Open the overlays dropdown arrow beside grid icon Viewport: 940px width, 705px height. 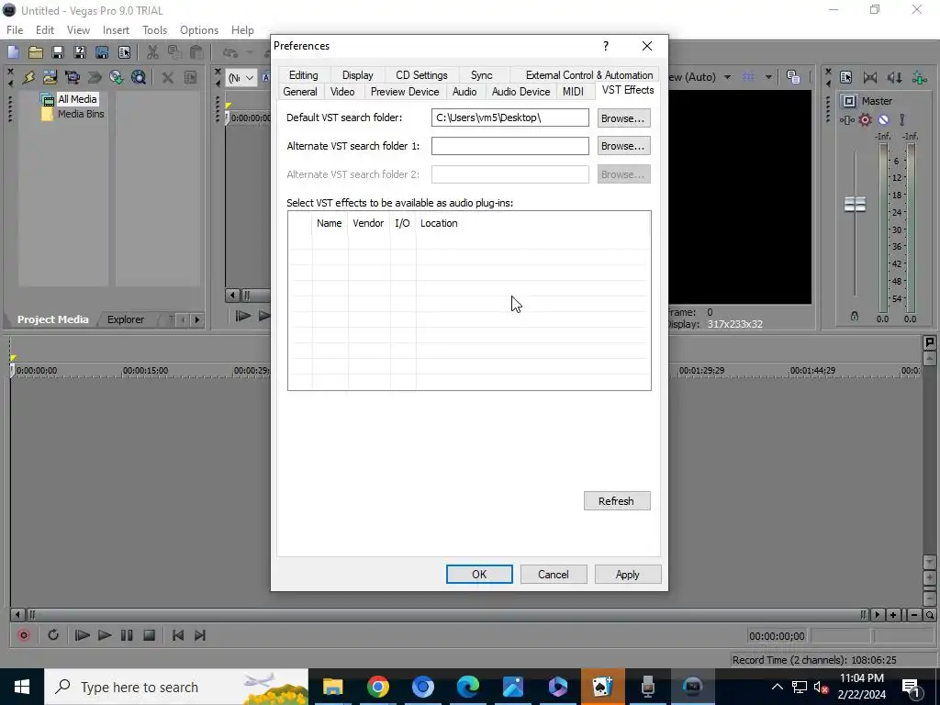pos(768,77)
